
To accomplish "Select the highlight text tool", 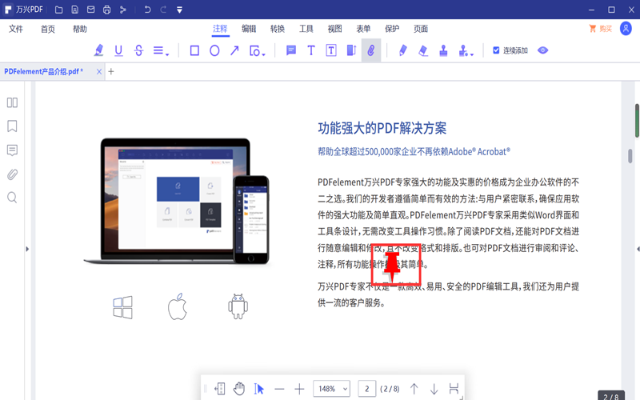I will [99, 50].
